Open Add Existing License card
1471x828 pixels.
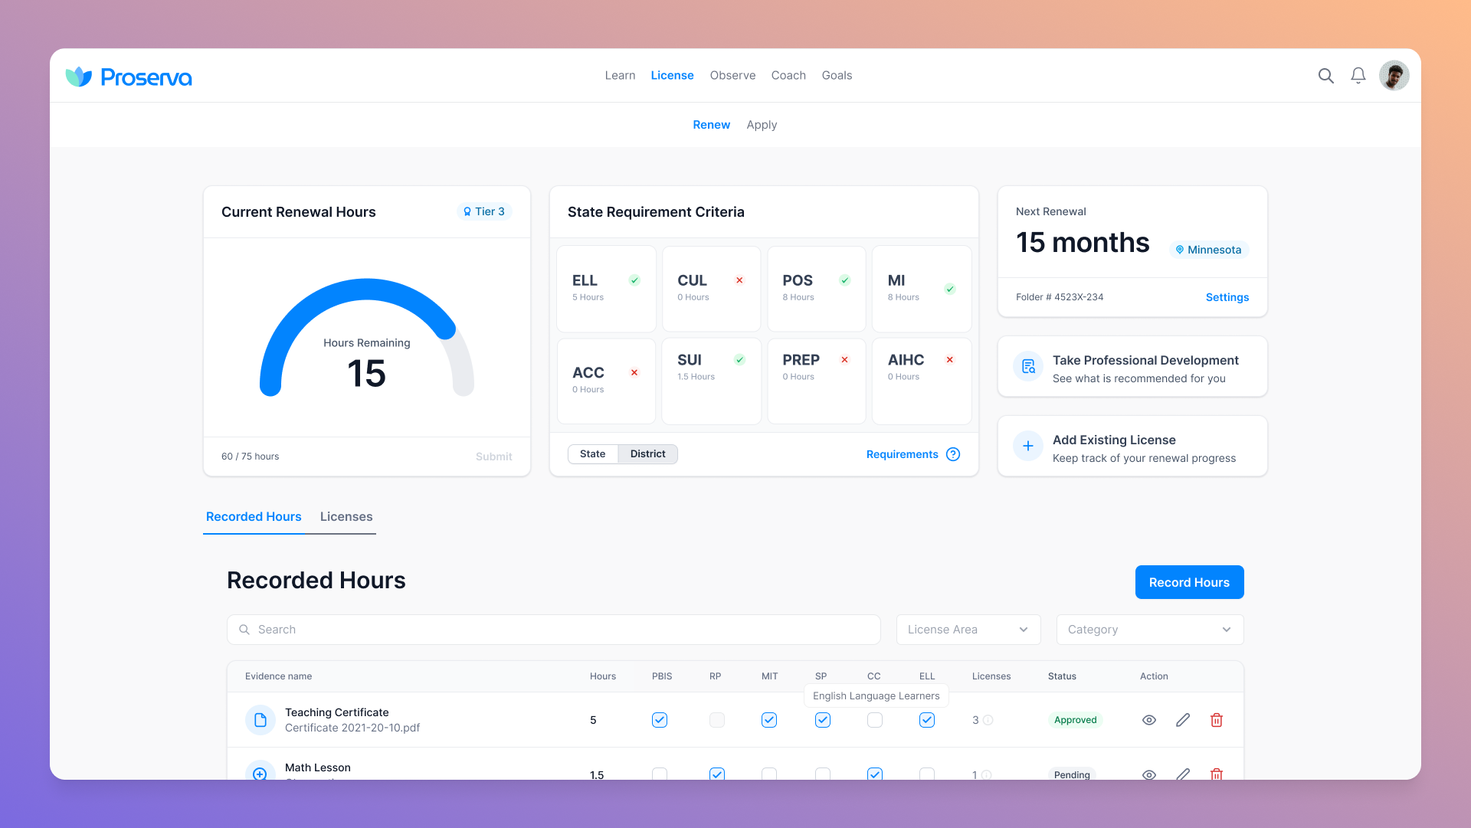[1132, 446]
